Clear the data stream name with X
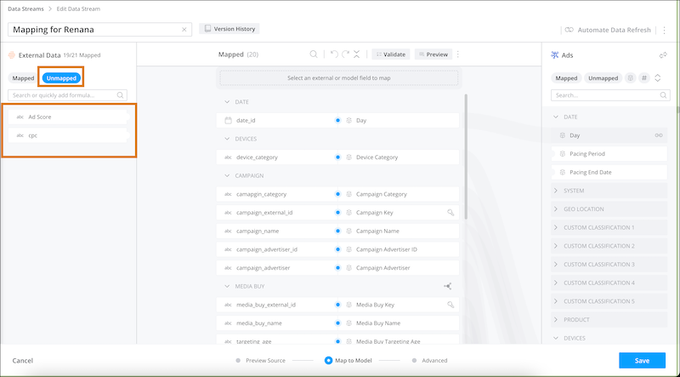 (x=184, y=30)
